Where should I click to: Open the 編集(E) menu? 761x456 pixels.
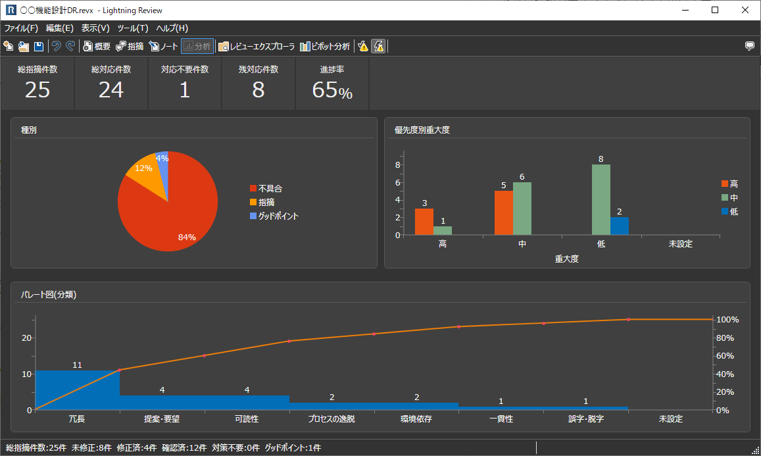[60, 28]
